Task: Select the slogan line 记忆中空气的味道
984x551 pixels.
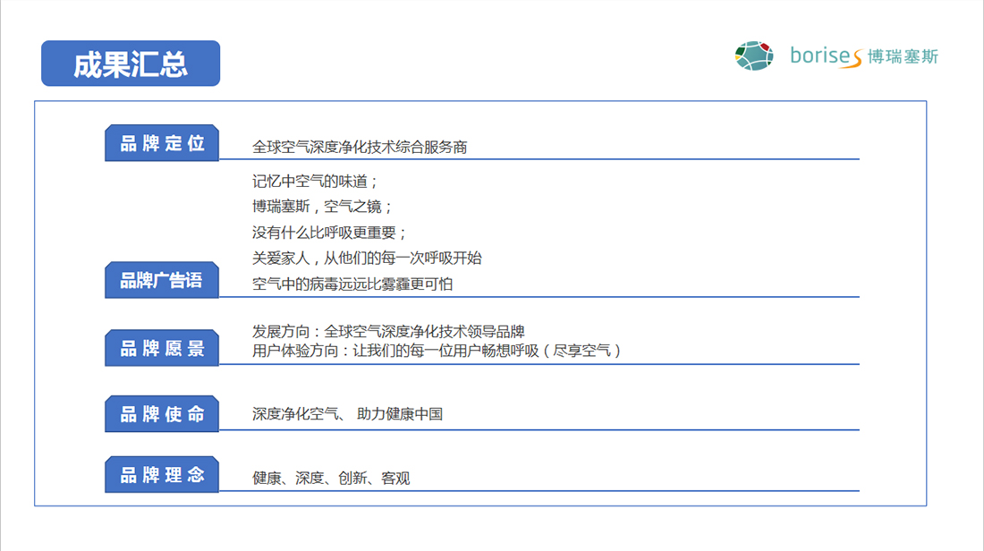Action: pos(316,181)
